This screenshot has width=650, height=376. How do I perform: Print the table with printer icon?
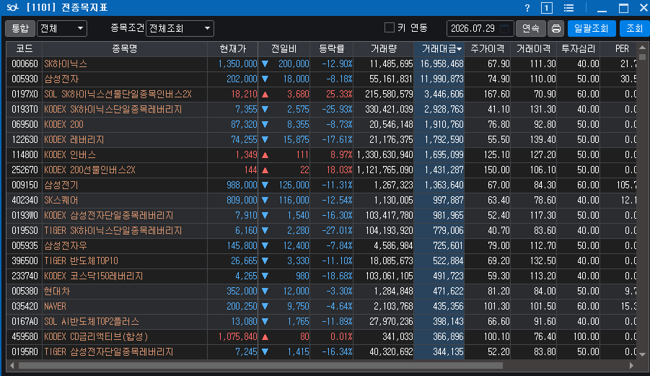[x=556, y=29]
